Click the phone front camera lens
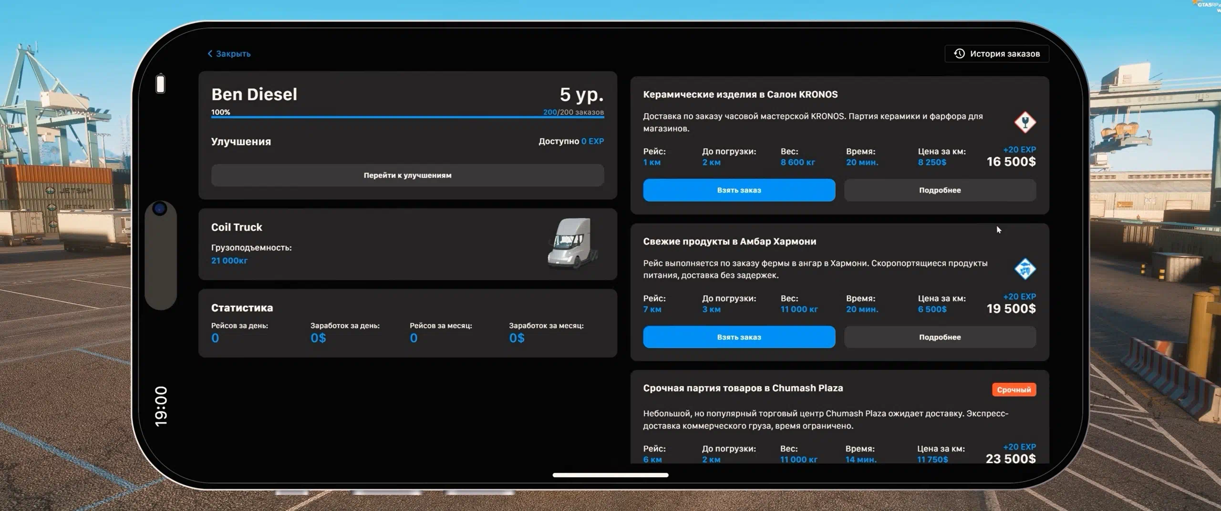This screenshot has height=511, width=1221. point(160,208)
